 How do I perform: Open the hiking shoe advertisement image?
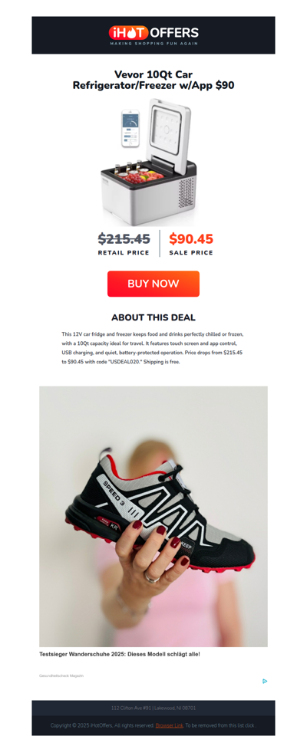point(153,516)
